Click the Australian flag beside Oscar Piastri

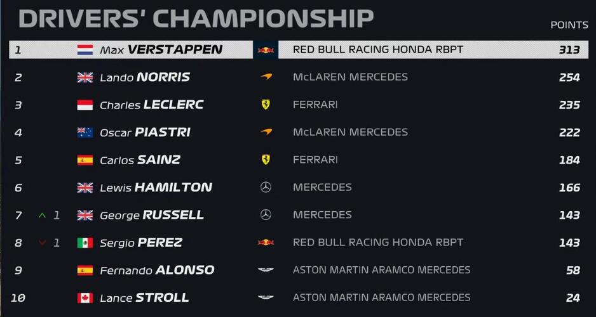[x=85, y=133]
